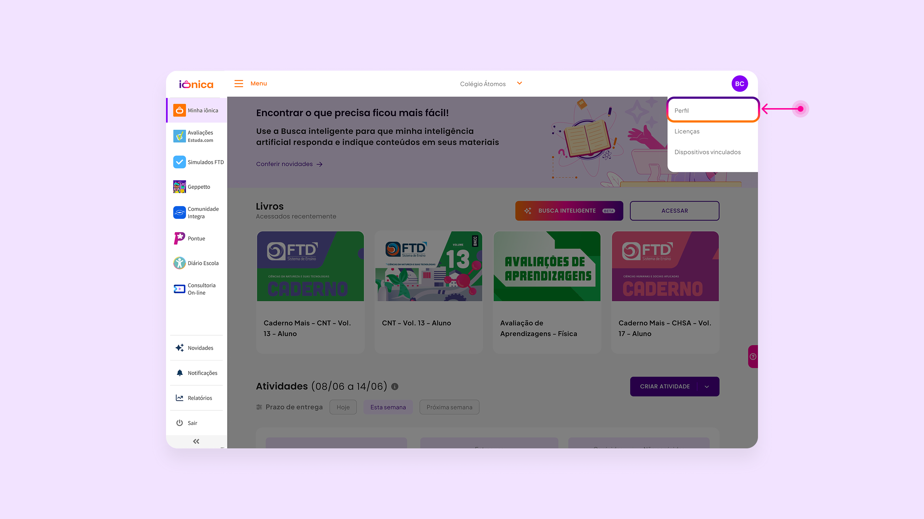Click Prazo de entrega filter icon
This screenshot has width=924, height=519.
[x=259, y=407]
